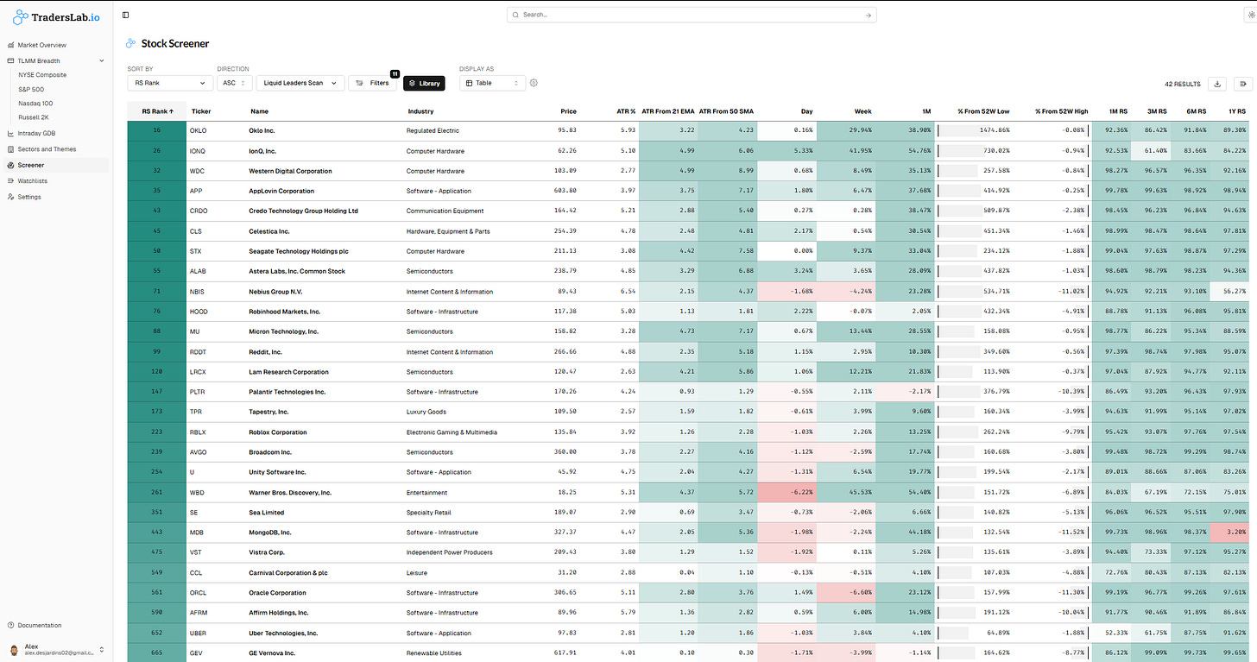The width and height of the screenshot is (1257, 662).
Task: Sort by the Price column header
Action: 568,111
